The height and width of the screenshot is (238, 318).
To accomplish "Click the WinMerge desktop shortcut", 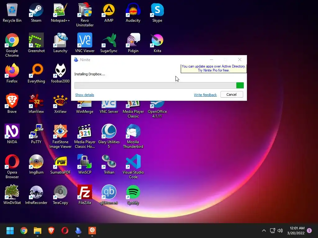I will coord(84,107).
